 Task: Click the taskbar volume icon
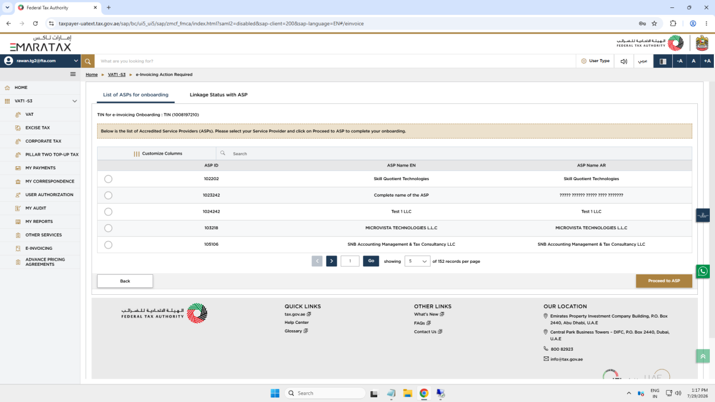pyautogui.click(x=678, y=393)
